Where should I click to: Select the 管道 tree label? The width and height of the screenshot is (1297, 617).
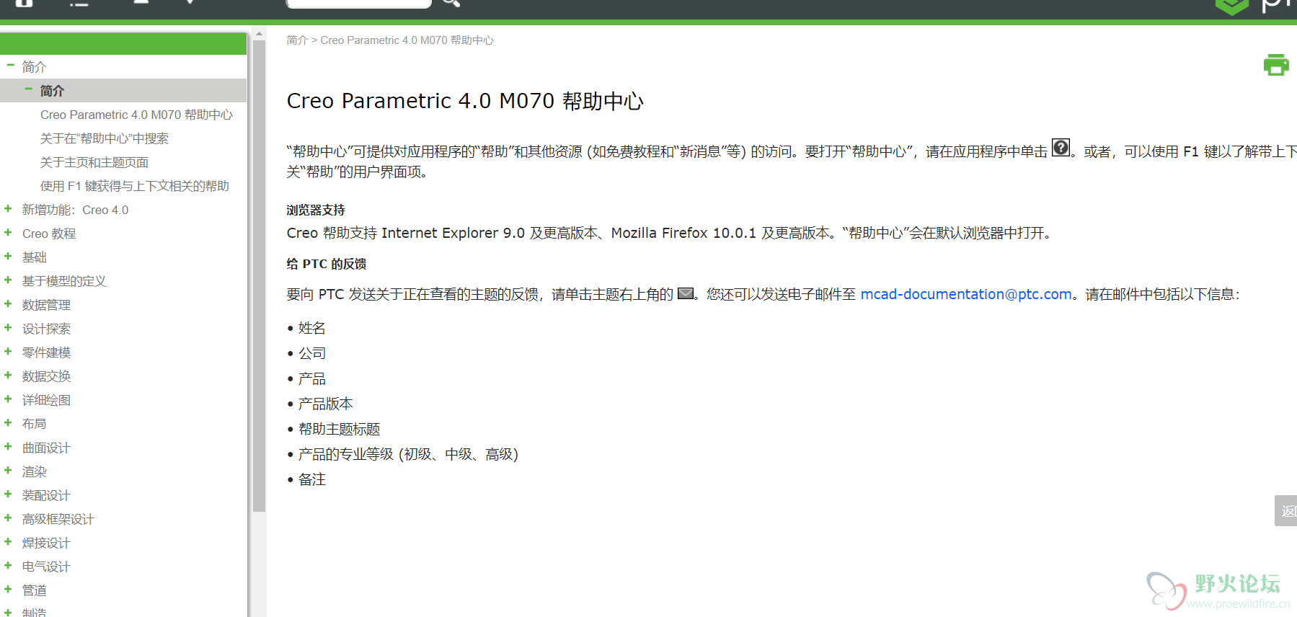(x=34, y=590)
